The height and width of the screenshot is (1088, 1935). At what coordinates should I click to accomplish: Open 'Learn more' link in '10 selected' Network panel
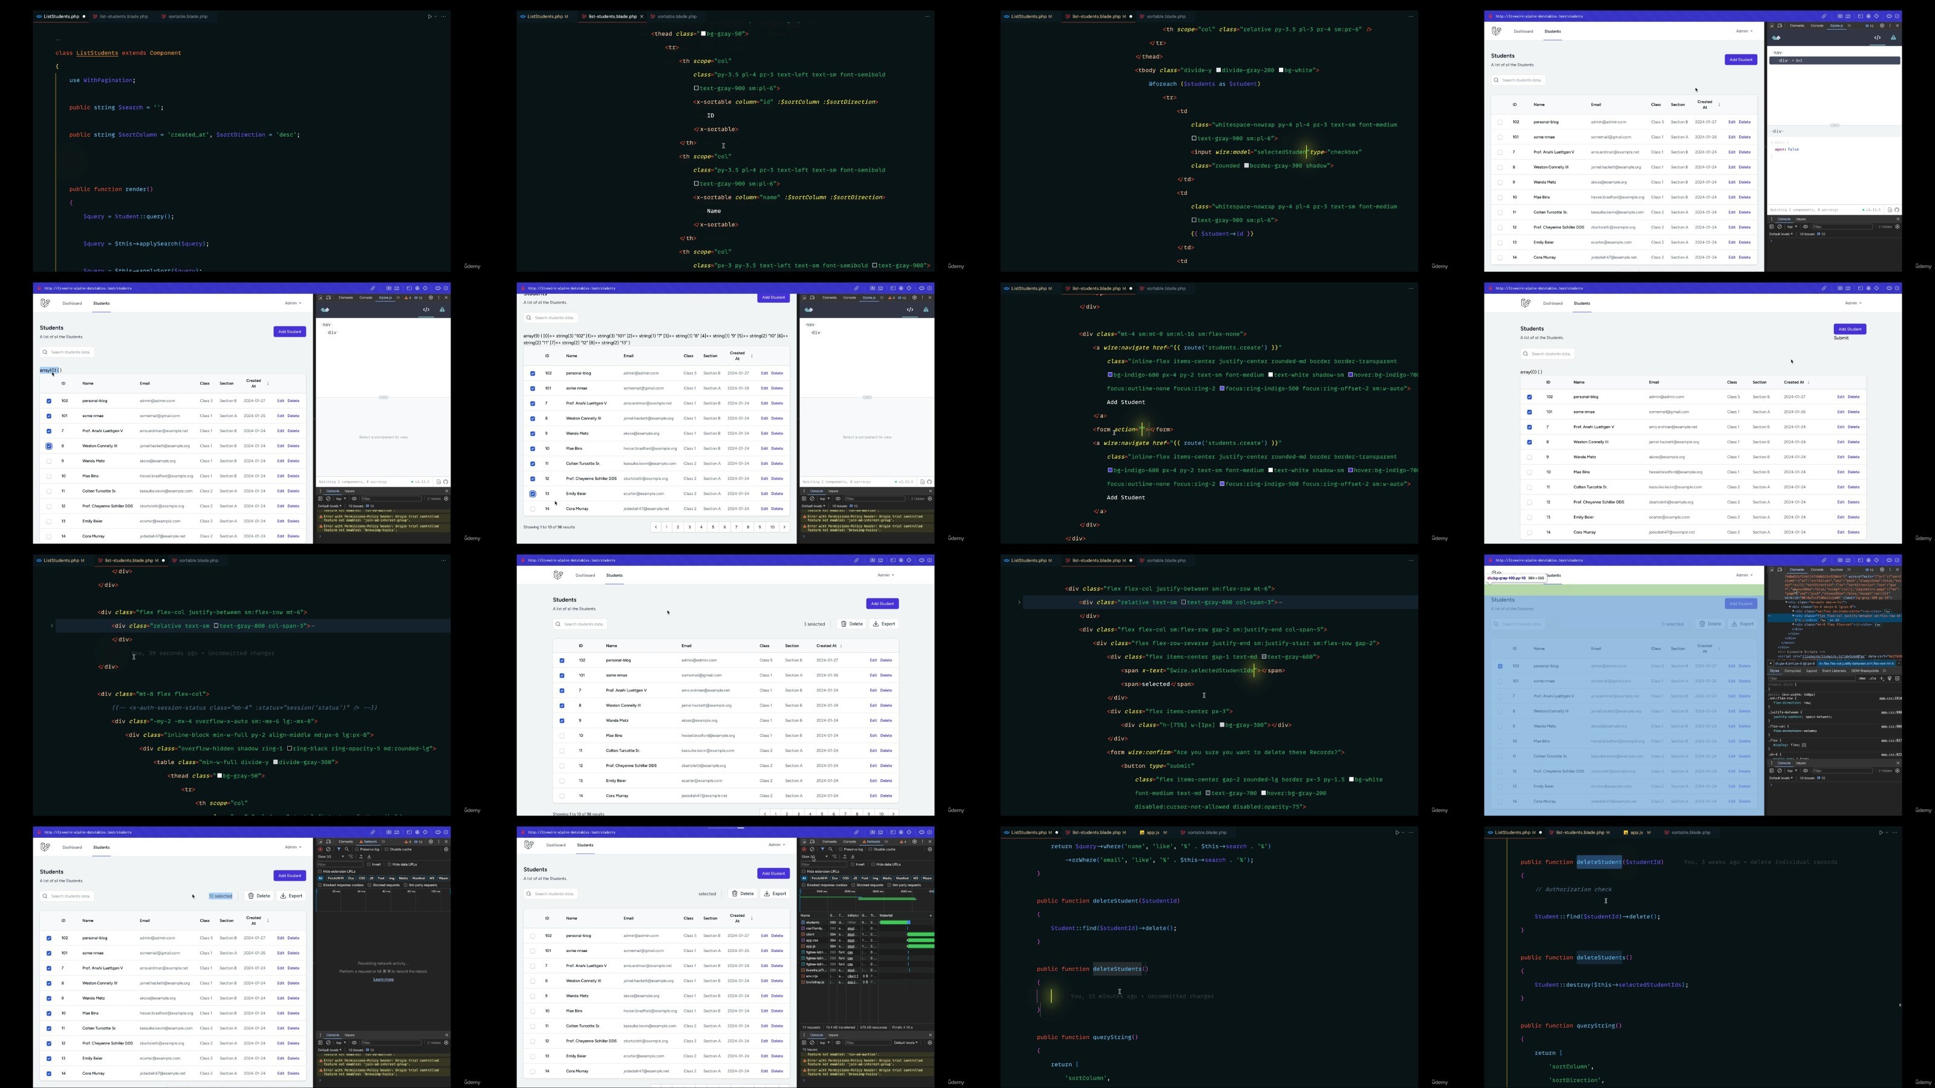383,979
